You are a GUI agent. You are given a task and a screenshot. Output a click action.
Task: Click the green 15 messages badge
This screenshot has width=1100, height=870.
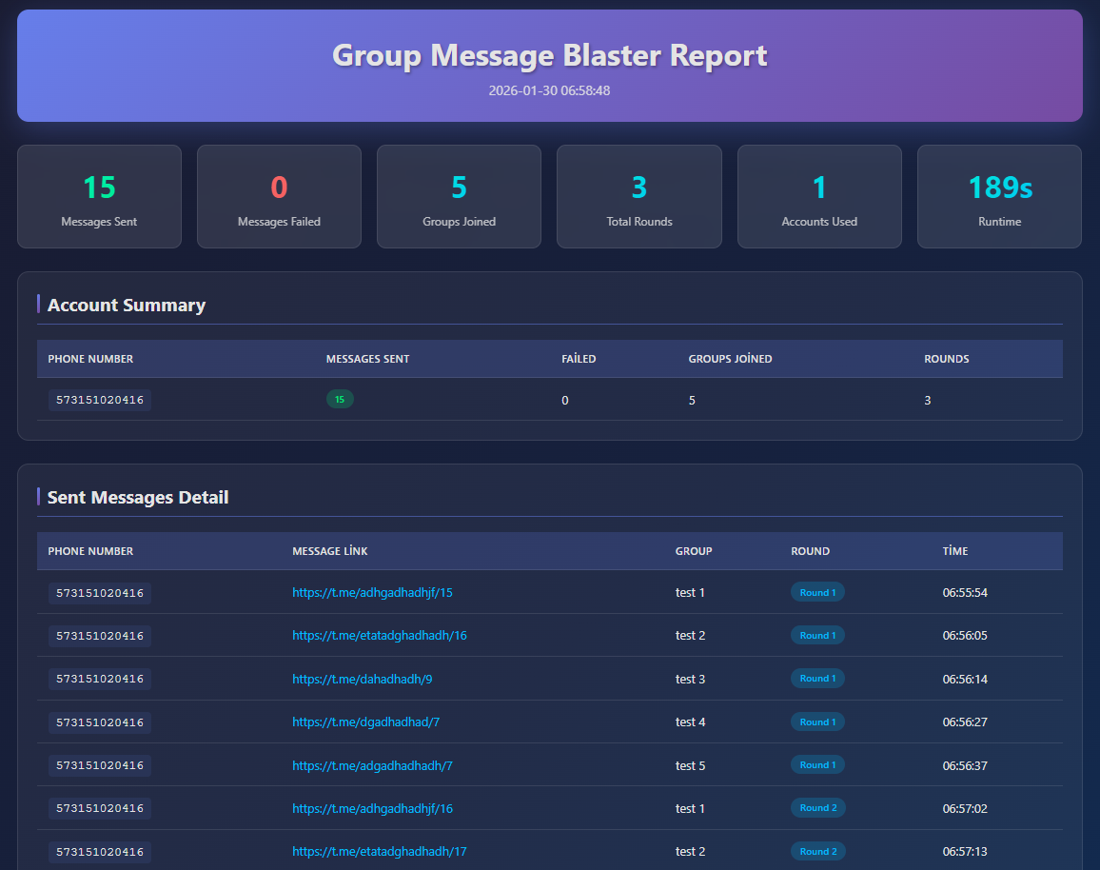pyautogui.click(x=340, y=399)
